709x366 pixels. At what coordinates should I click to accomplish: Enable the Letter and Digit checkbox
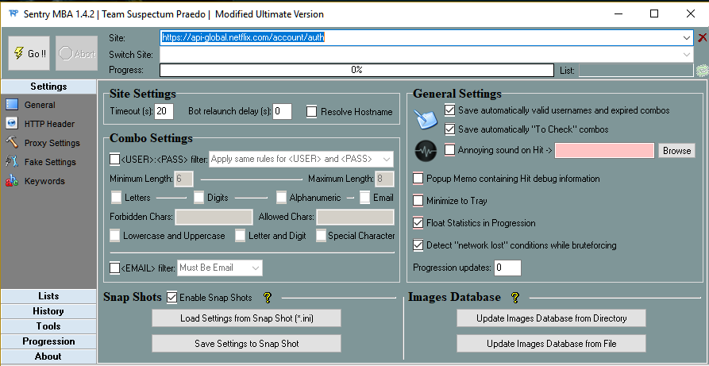click(x=240, y=236)
